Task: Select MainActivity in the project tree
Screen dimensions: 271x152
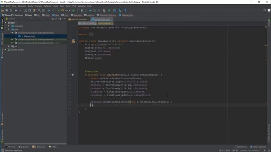Action: [29, 36]
